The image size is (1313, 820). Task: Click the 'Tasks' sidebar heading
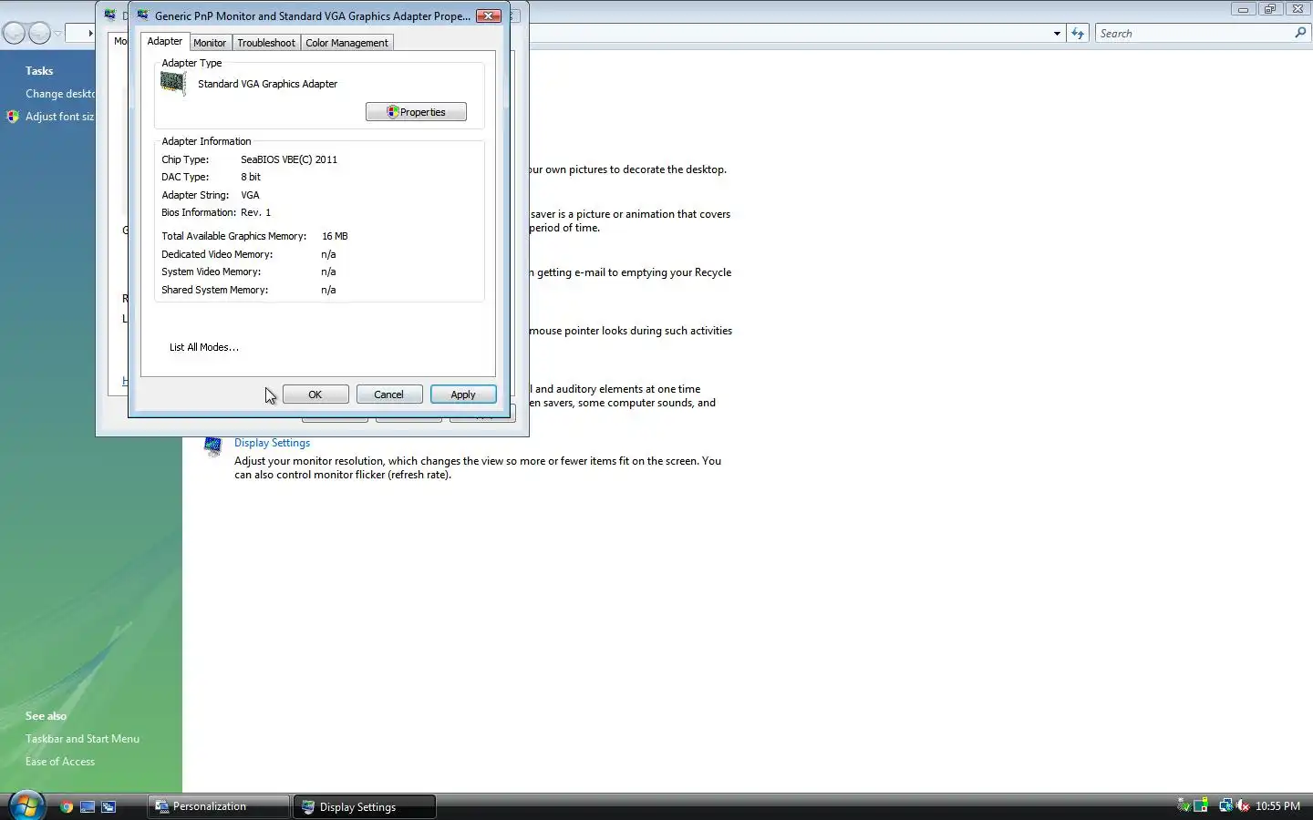(39, 71)
